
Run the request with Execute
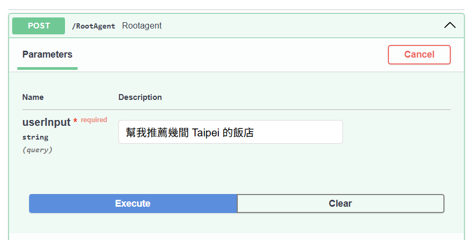point(133,204)
